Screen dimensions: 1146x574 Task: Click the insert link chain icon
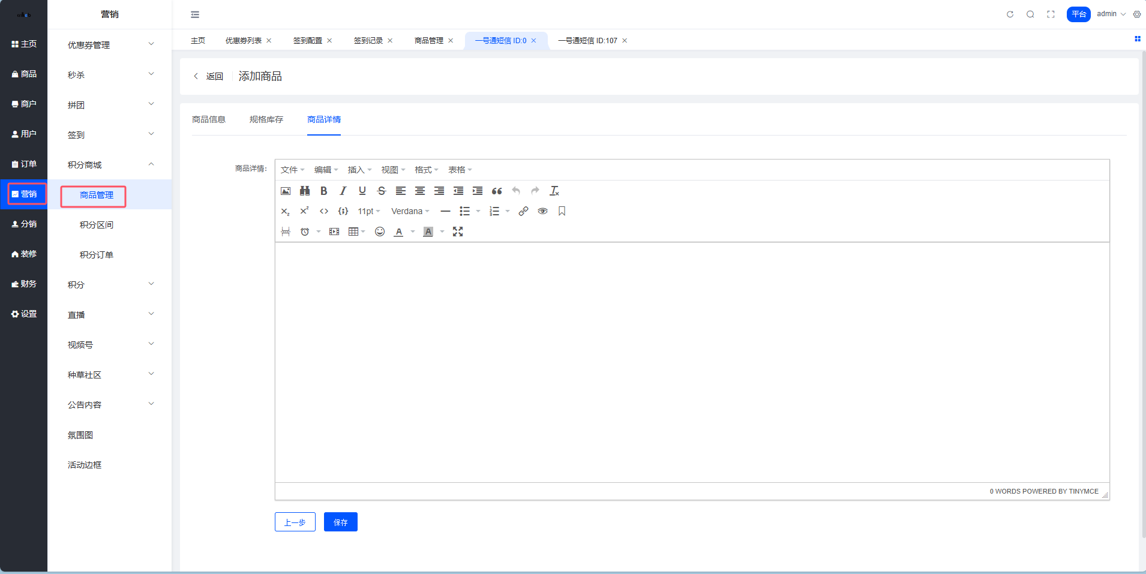523,211
